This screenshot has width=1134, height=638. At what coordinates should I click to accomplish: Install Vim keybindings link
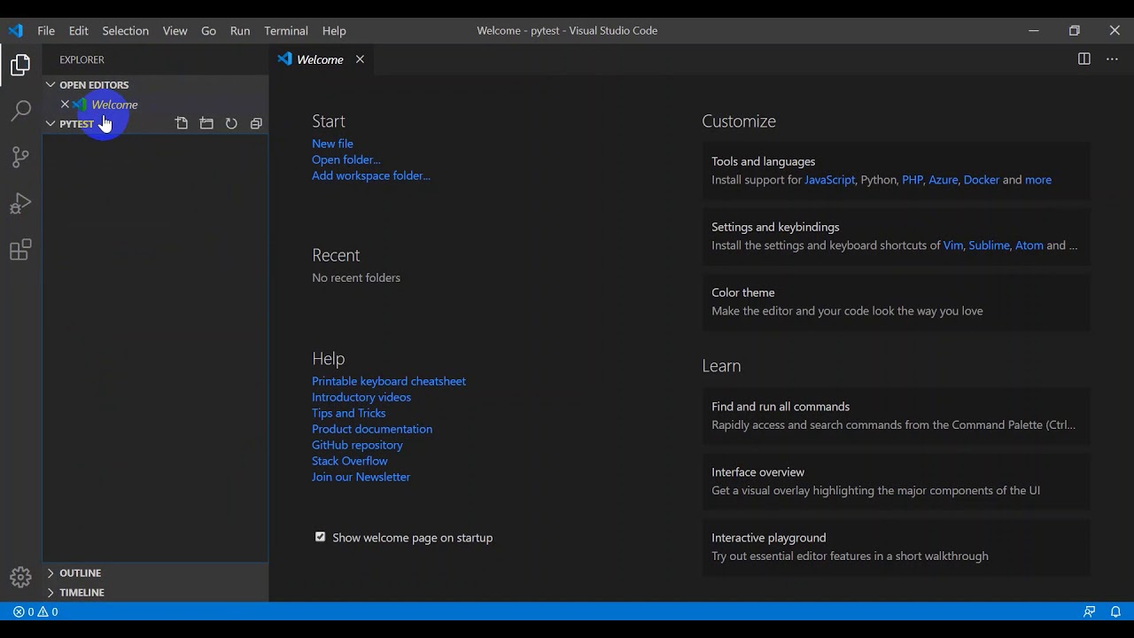coord(953,245)
